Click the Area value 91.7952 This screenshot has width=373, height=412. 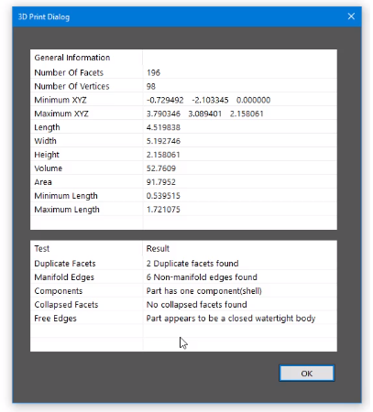pos(161,182)
